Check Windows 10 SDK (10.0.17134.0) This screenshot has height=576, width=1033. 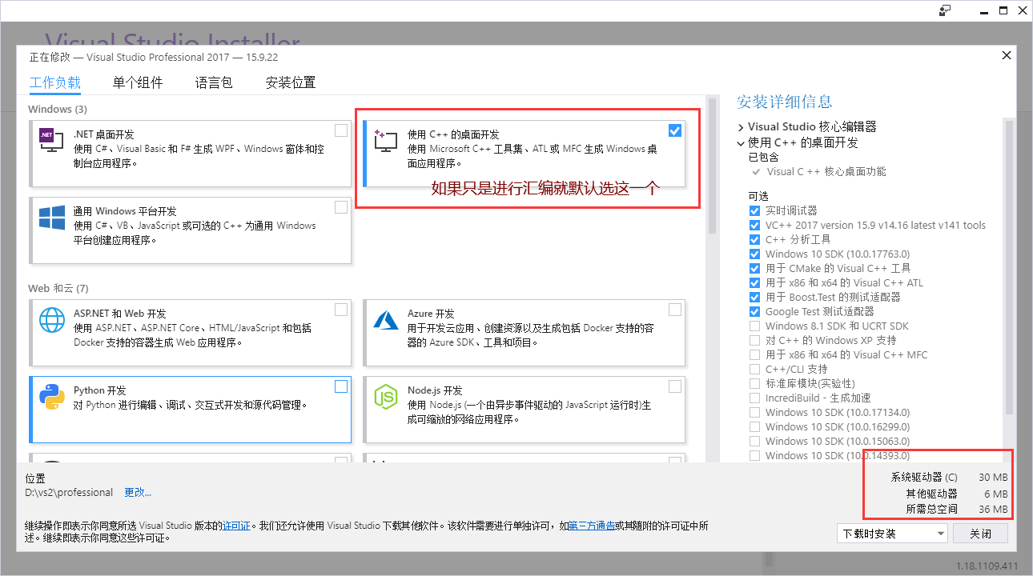pos(754,412)
